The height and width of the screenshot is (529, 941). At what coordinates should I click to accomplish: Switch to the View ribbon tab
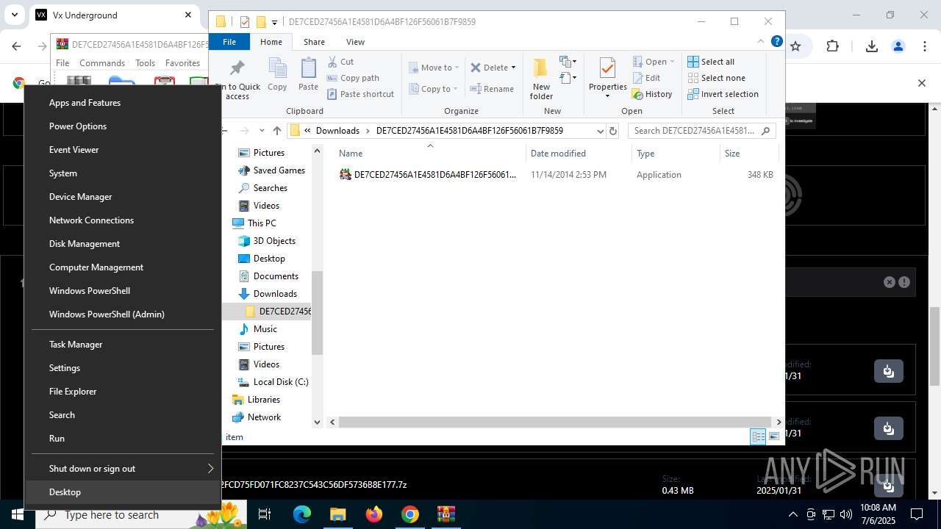(x=355, y=42)
